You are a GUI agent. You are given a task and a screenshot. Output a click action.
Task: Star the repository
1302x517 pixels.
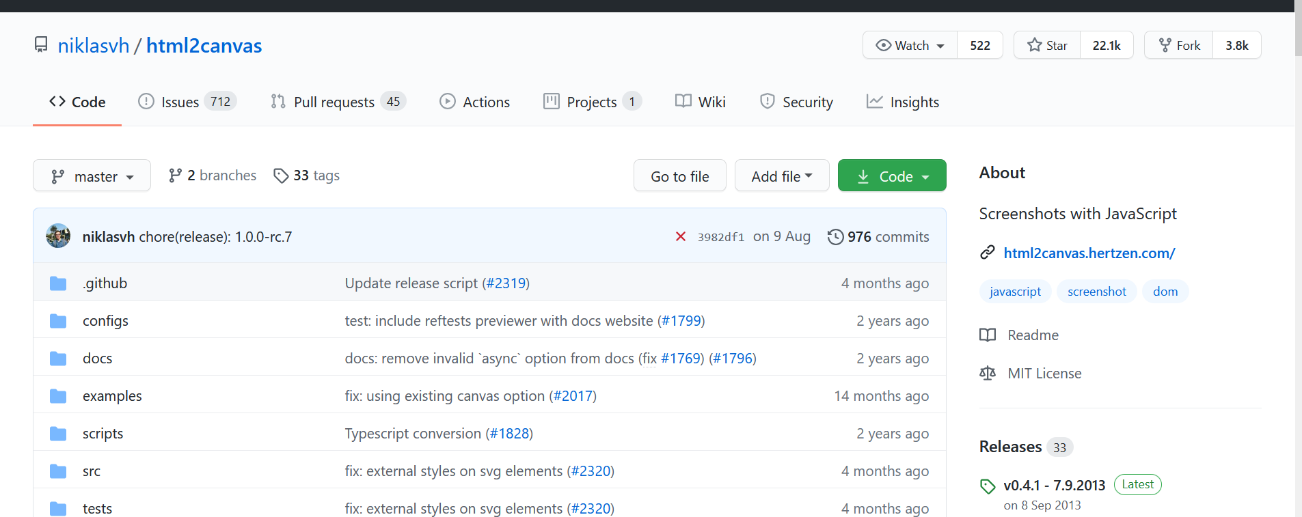click(x=1047, y=45)
